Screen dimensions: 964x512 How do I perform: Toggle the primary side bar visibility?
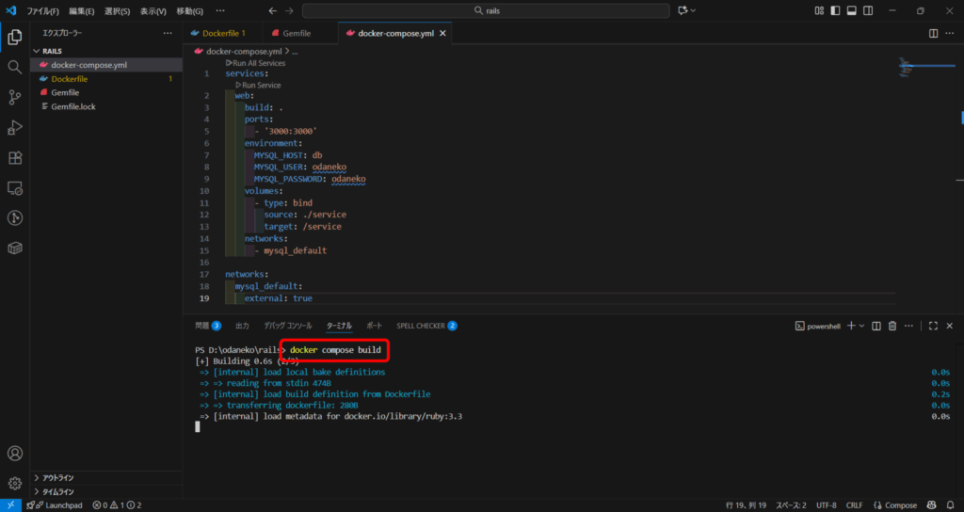pyautogui.click(x=835, y=11)
